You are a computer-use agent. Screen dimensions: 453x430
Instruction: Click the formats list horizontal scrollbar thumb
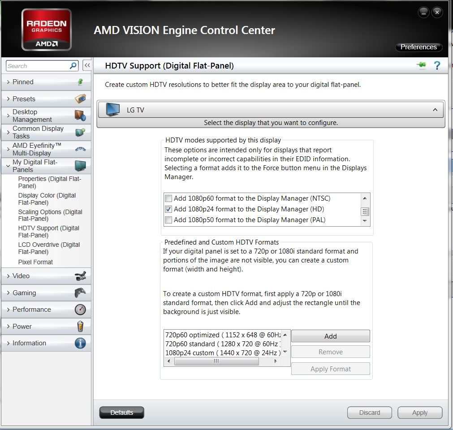216,361
